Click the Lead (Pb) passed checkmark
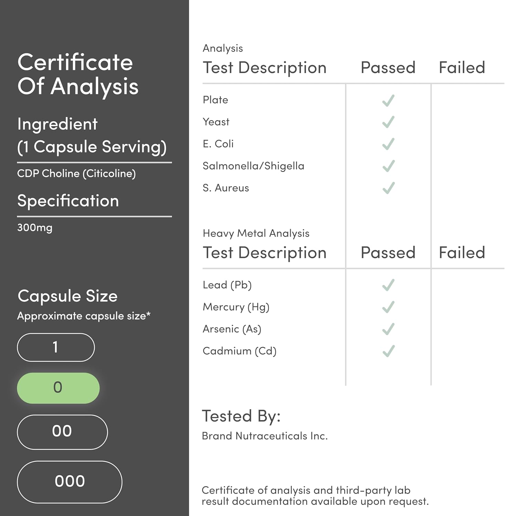Screen dimensions: 505x516 coord(388,285)
